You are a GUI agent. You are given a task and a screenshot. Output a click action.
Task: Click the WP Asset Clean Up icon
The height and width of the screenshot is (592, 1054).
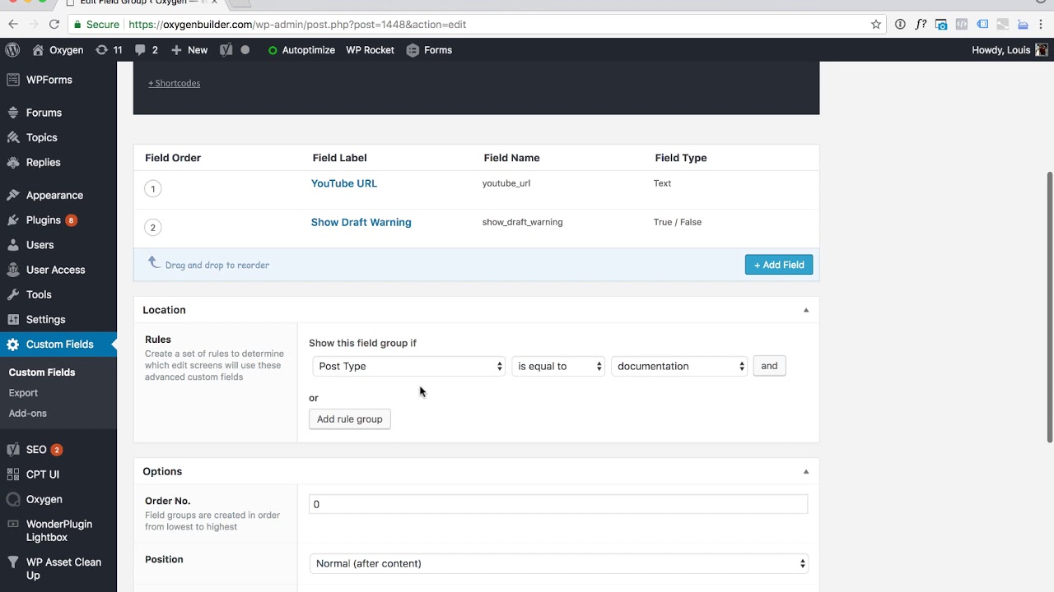12,562
